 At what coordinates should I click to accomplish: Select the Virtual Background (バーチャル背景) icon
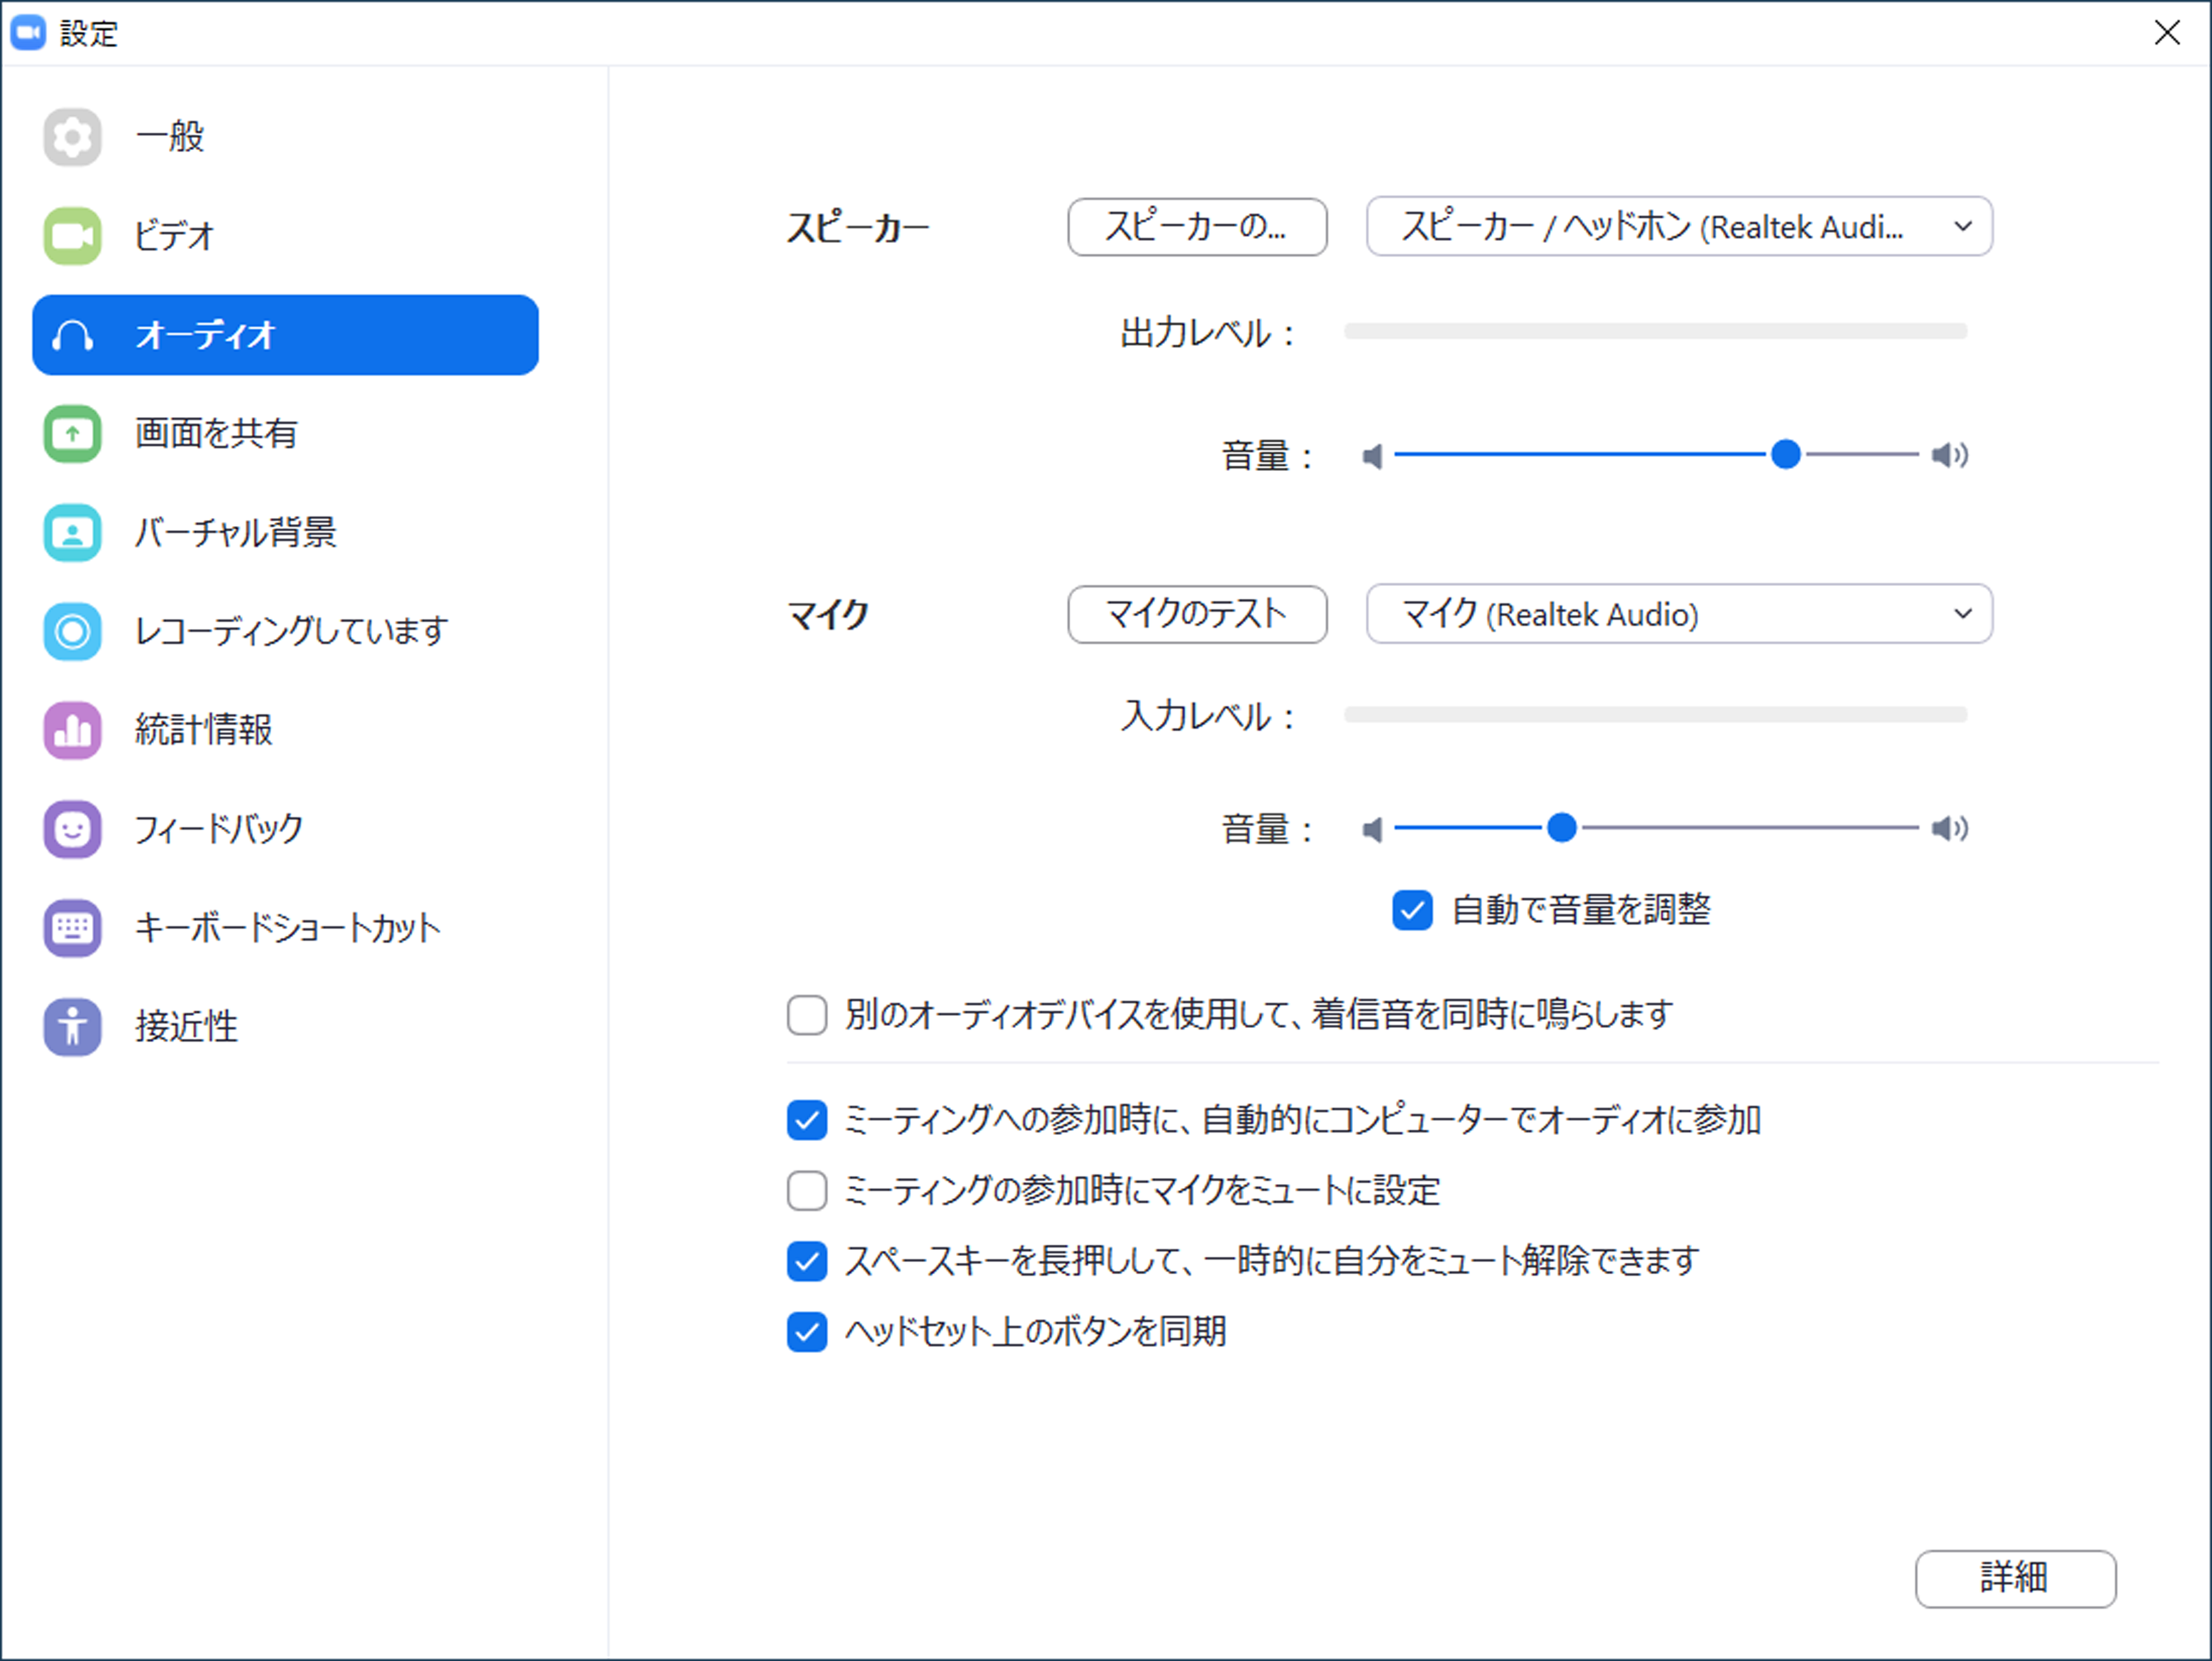coord(72,532)
